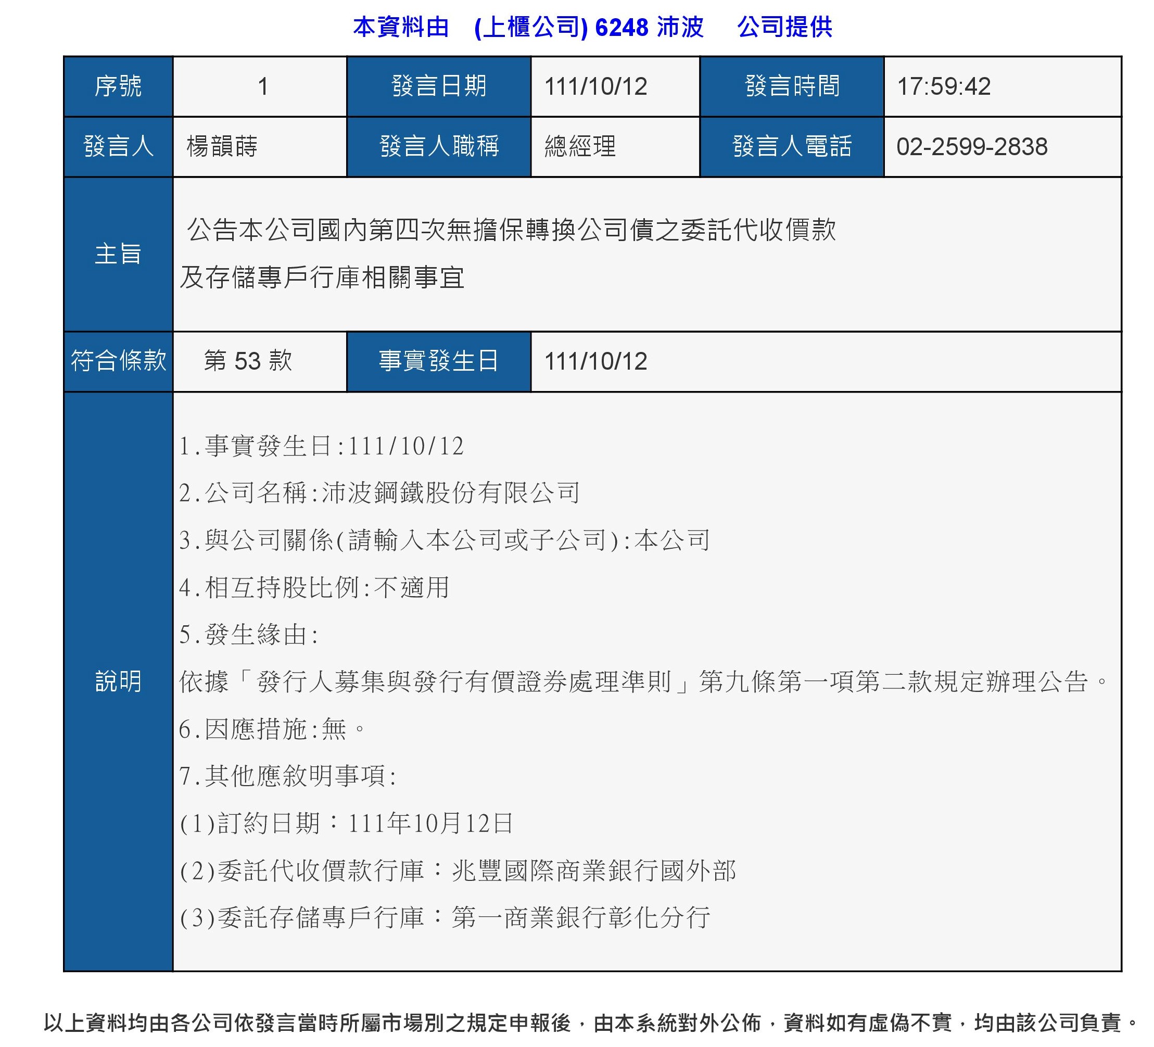Click the header title '本資料由 (上櫃公司) 6248 沛波 公司提供'

click(592, 27)
